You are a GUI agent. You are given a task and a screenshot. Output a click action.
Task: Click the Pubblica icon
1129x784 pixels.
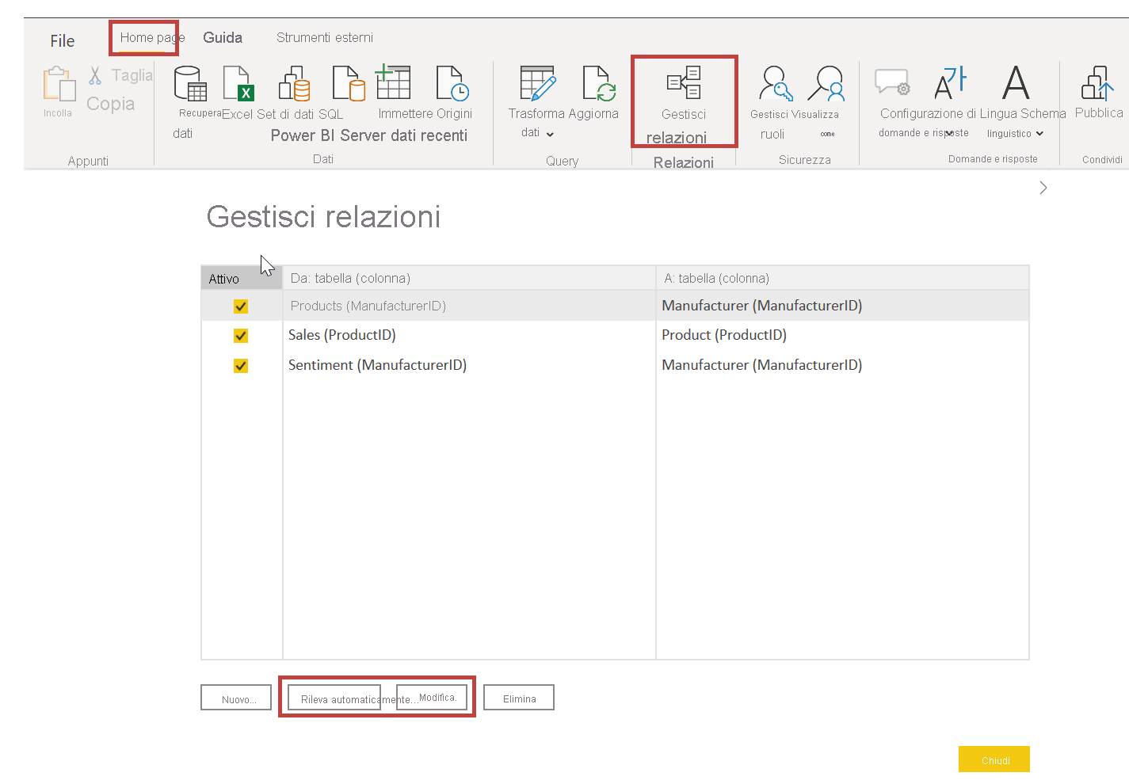pyautogui.click(x=1097, y=83)
